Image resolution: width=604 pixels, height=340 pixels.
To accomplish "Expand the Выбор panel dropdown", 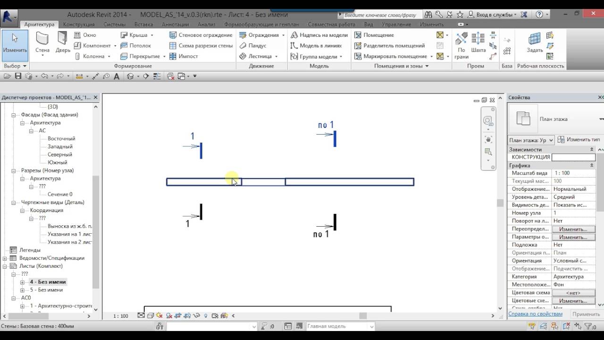I will 15,66.
